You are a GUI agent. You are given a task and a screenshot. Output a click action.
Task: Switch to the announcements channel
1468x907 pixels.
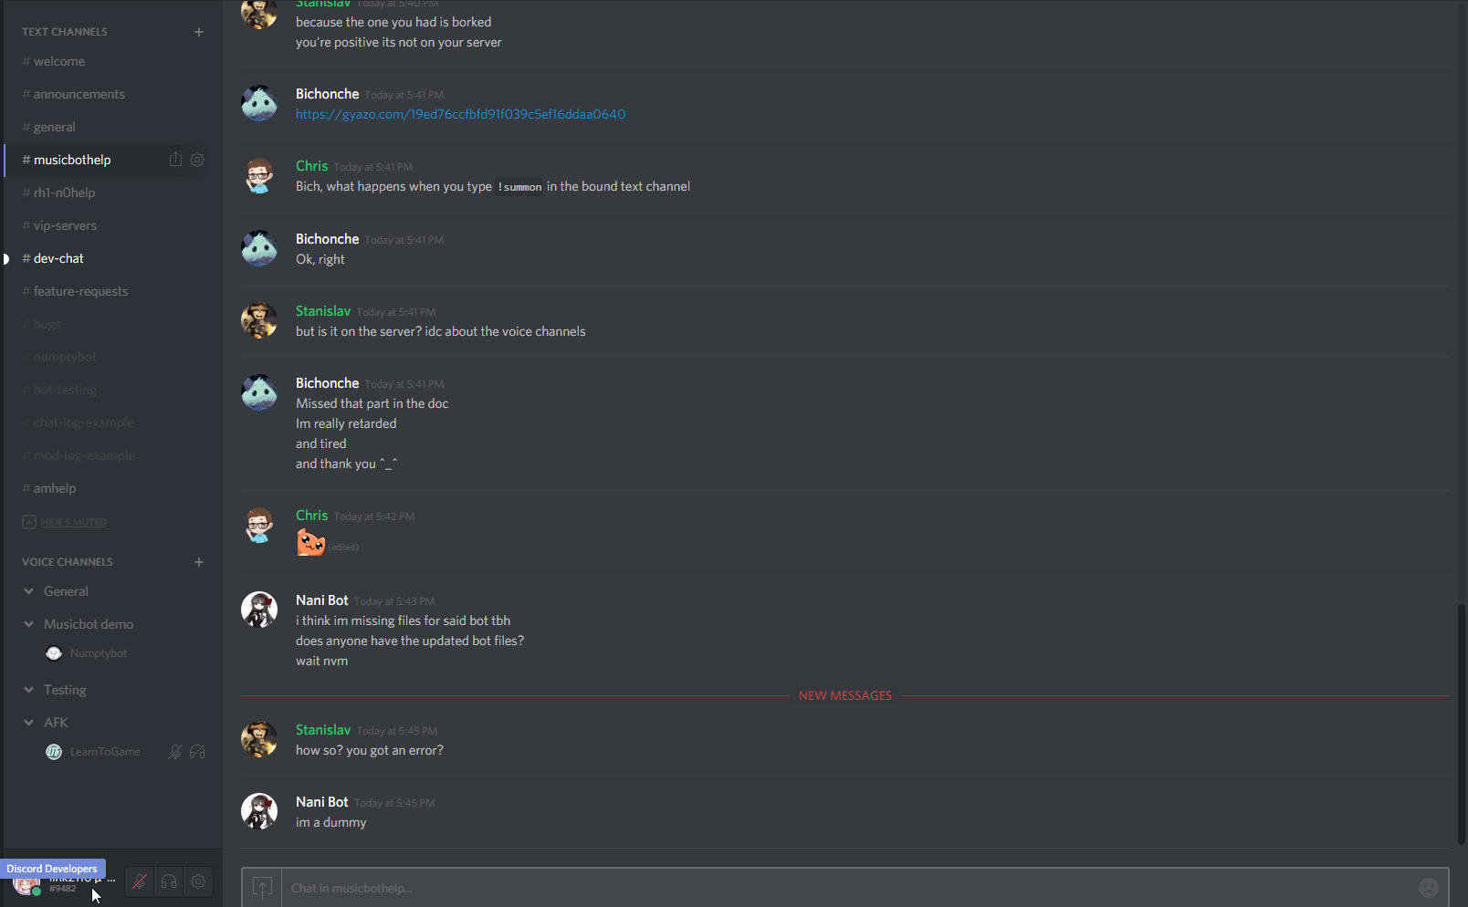tap(79, 94)
